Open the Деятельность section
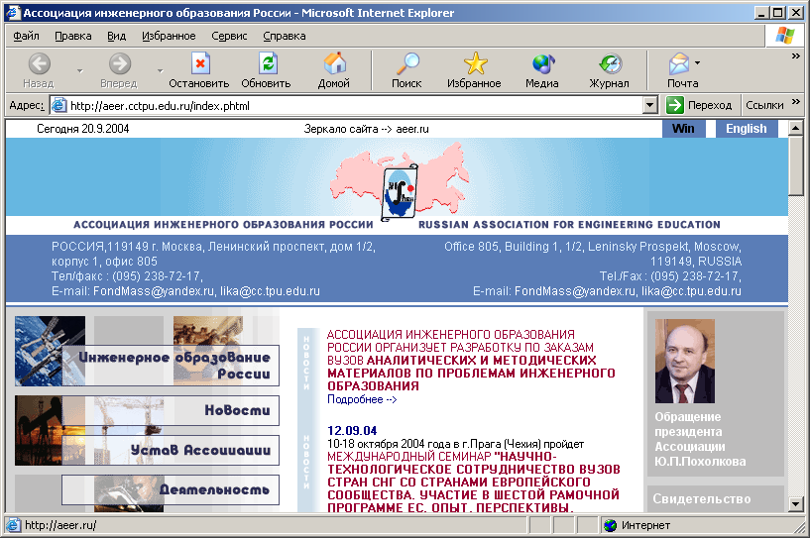 pyautogui.click(x=171, y=489)
